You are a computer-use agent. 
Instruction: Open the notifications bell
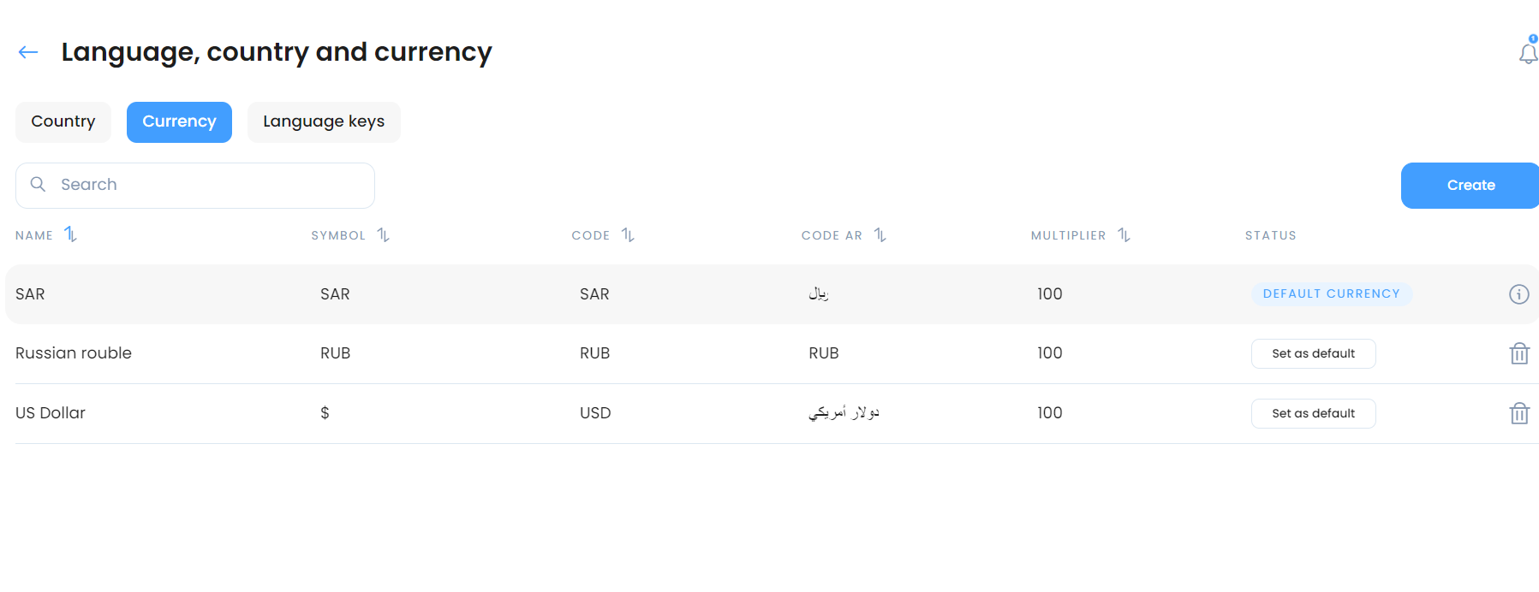click(x=1528, y=52)
